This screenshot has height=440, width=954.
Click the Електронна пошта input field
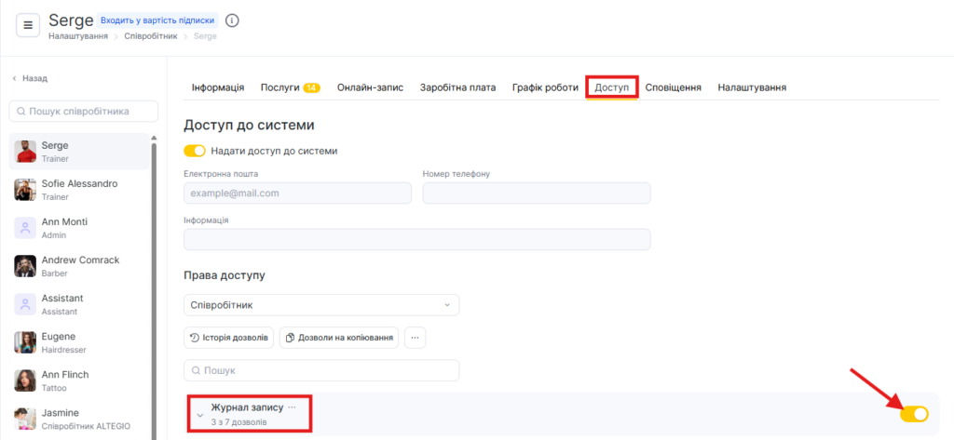(297, 193)
